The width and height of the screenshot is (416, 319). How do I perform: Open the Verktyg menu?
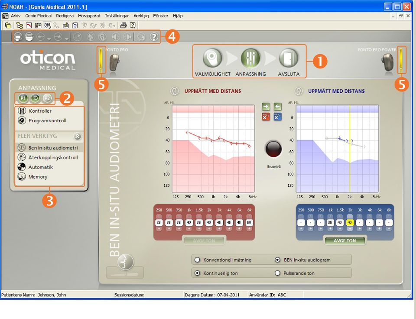point(141,16)
